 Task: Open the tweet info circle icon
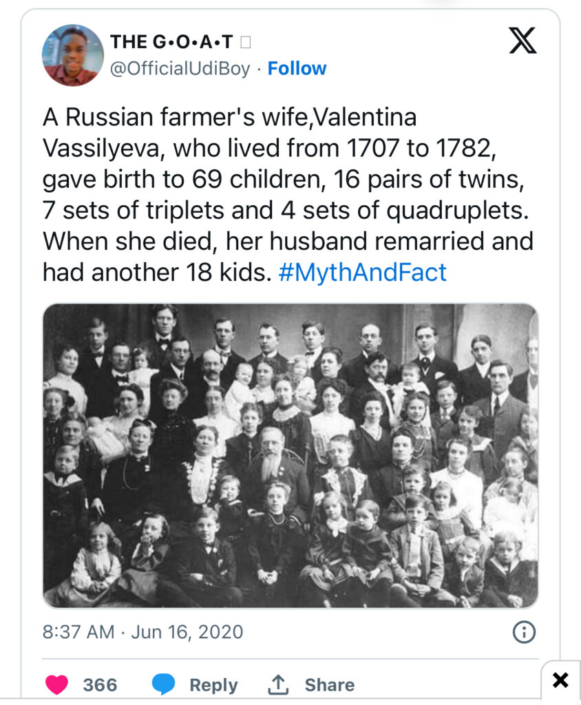525,632
